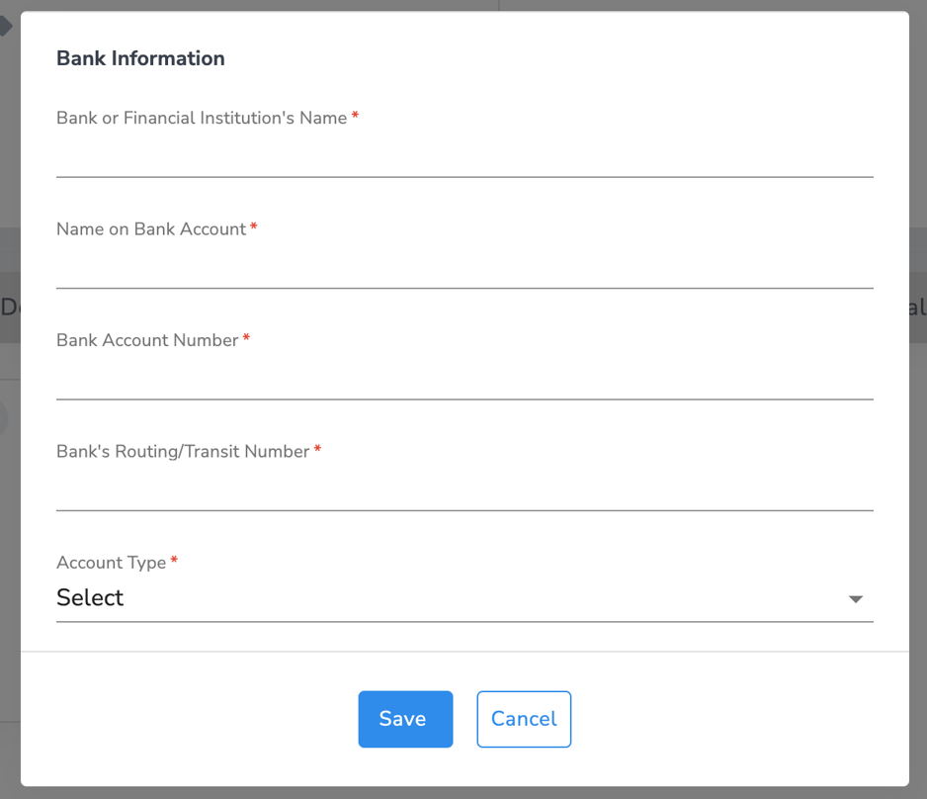Click the Save button

[405, 719]
